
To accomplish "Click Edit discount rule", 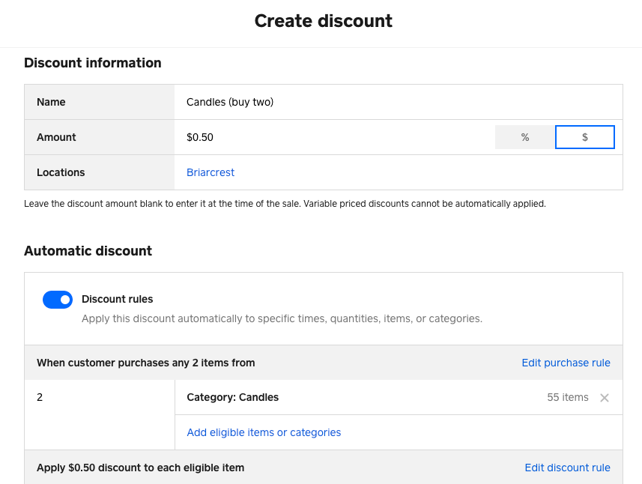I will (567, 468).
